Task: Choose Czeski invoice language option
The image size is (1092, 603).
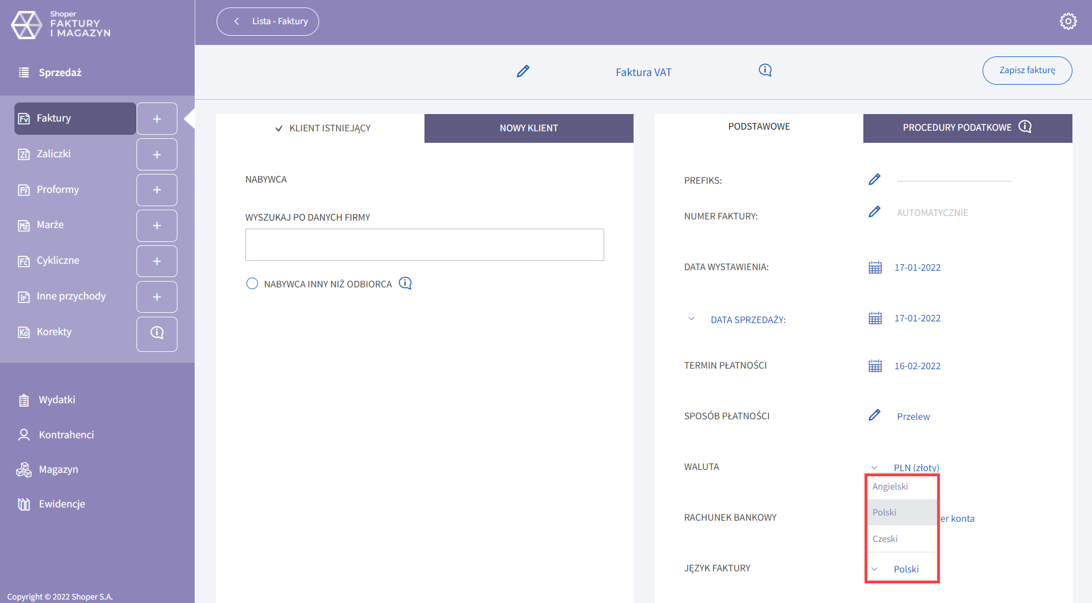Action: (885, 539)
